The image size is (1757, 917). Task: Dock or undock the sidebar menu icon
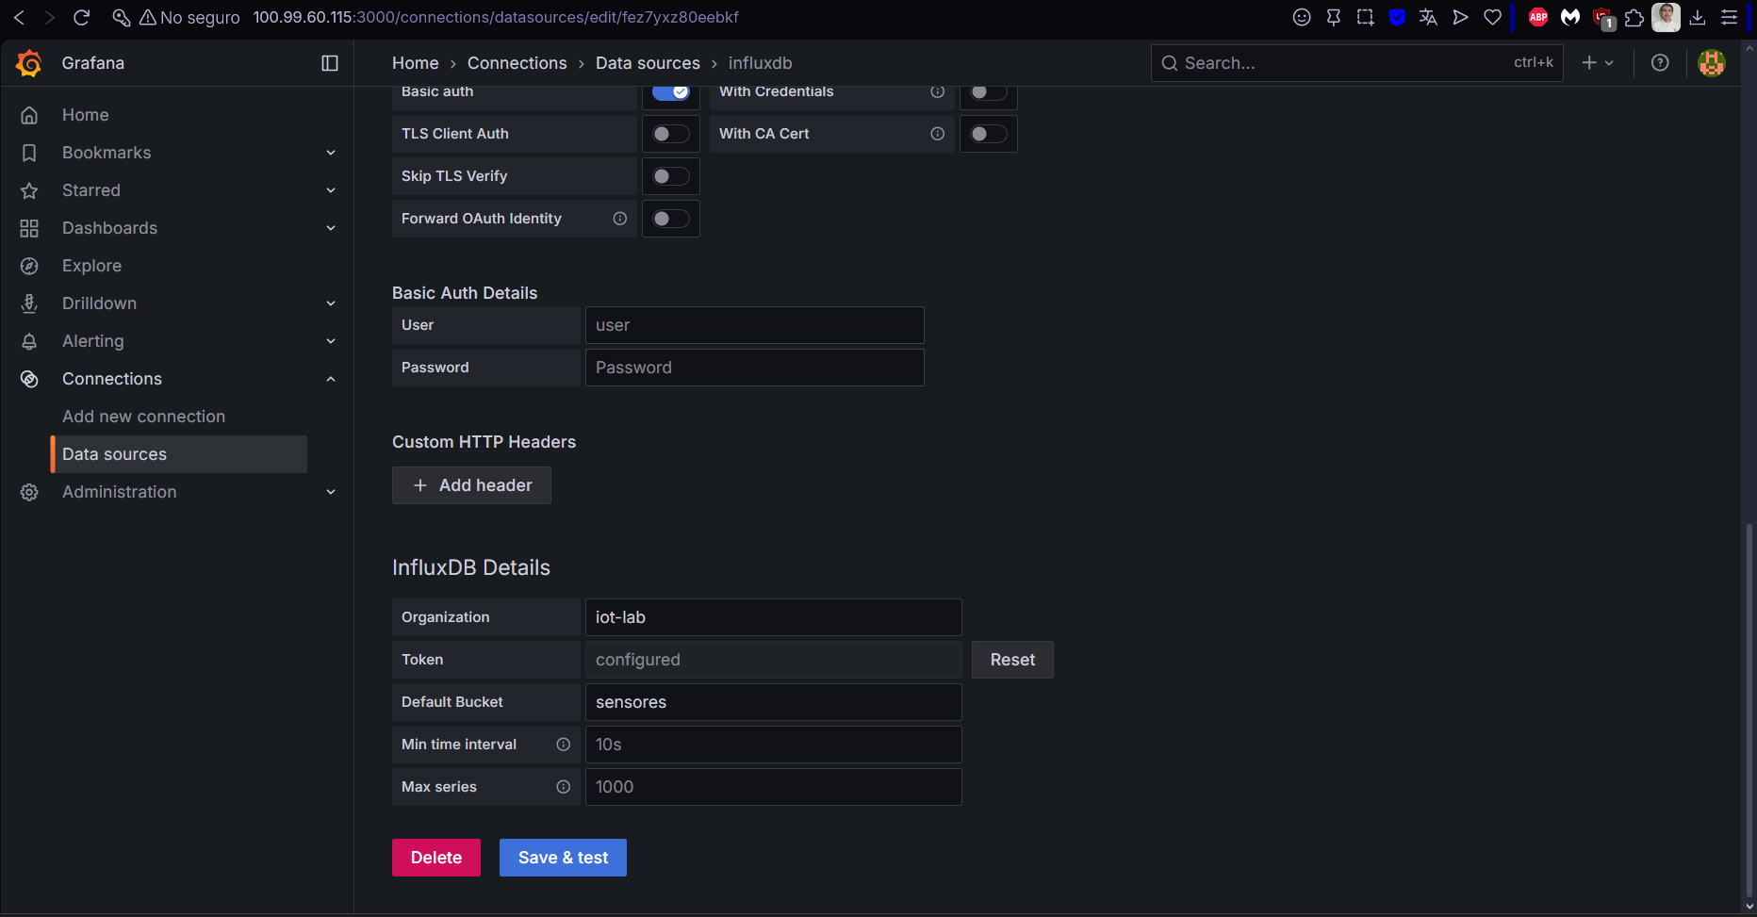pos(330,63)
